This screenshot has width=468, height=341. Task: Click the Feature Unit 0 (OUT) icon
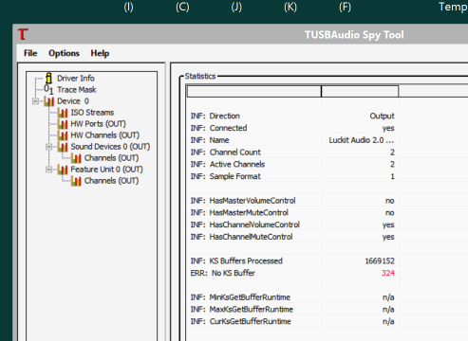[63, 170]
